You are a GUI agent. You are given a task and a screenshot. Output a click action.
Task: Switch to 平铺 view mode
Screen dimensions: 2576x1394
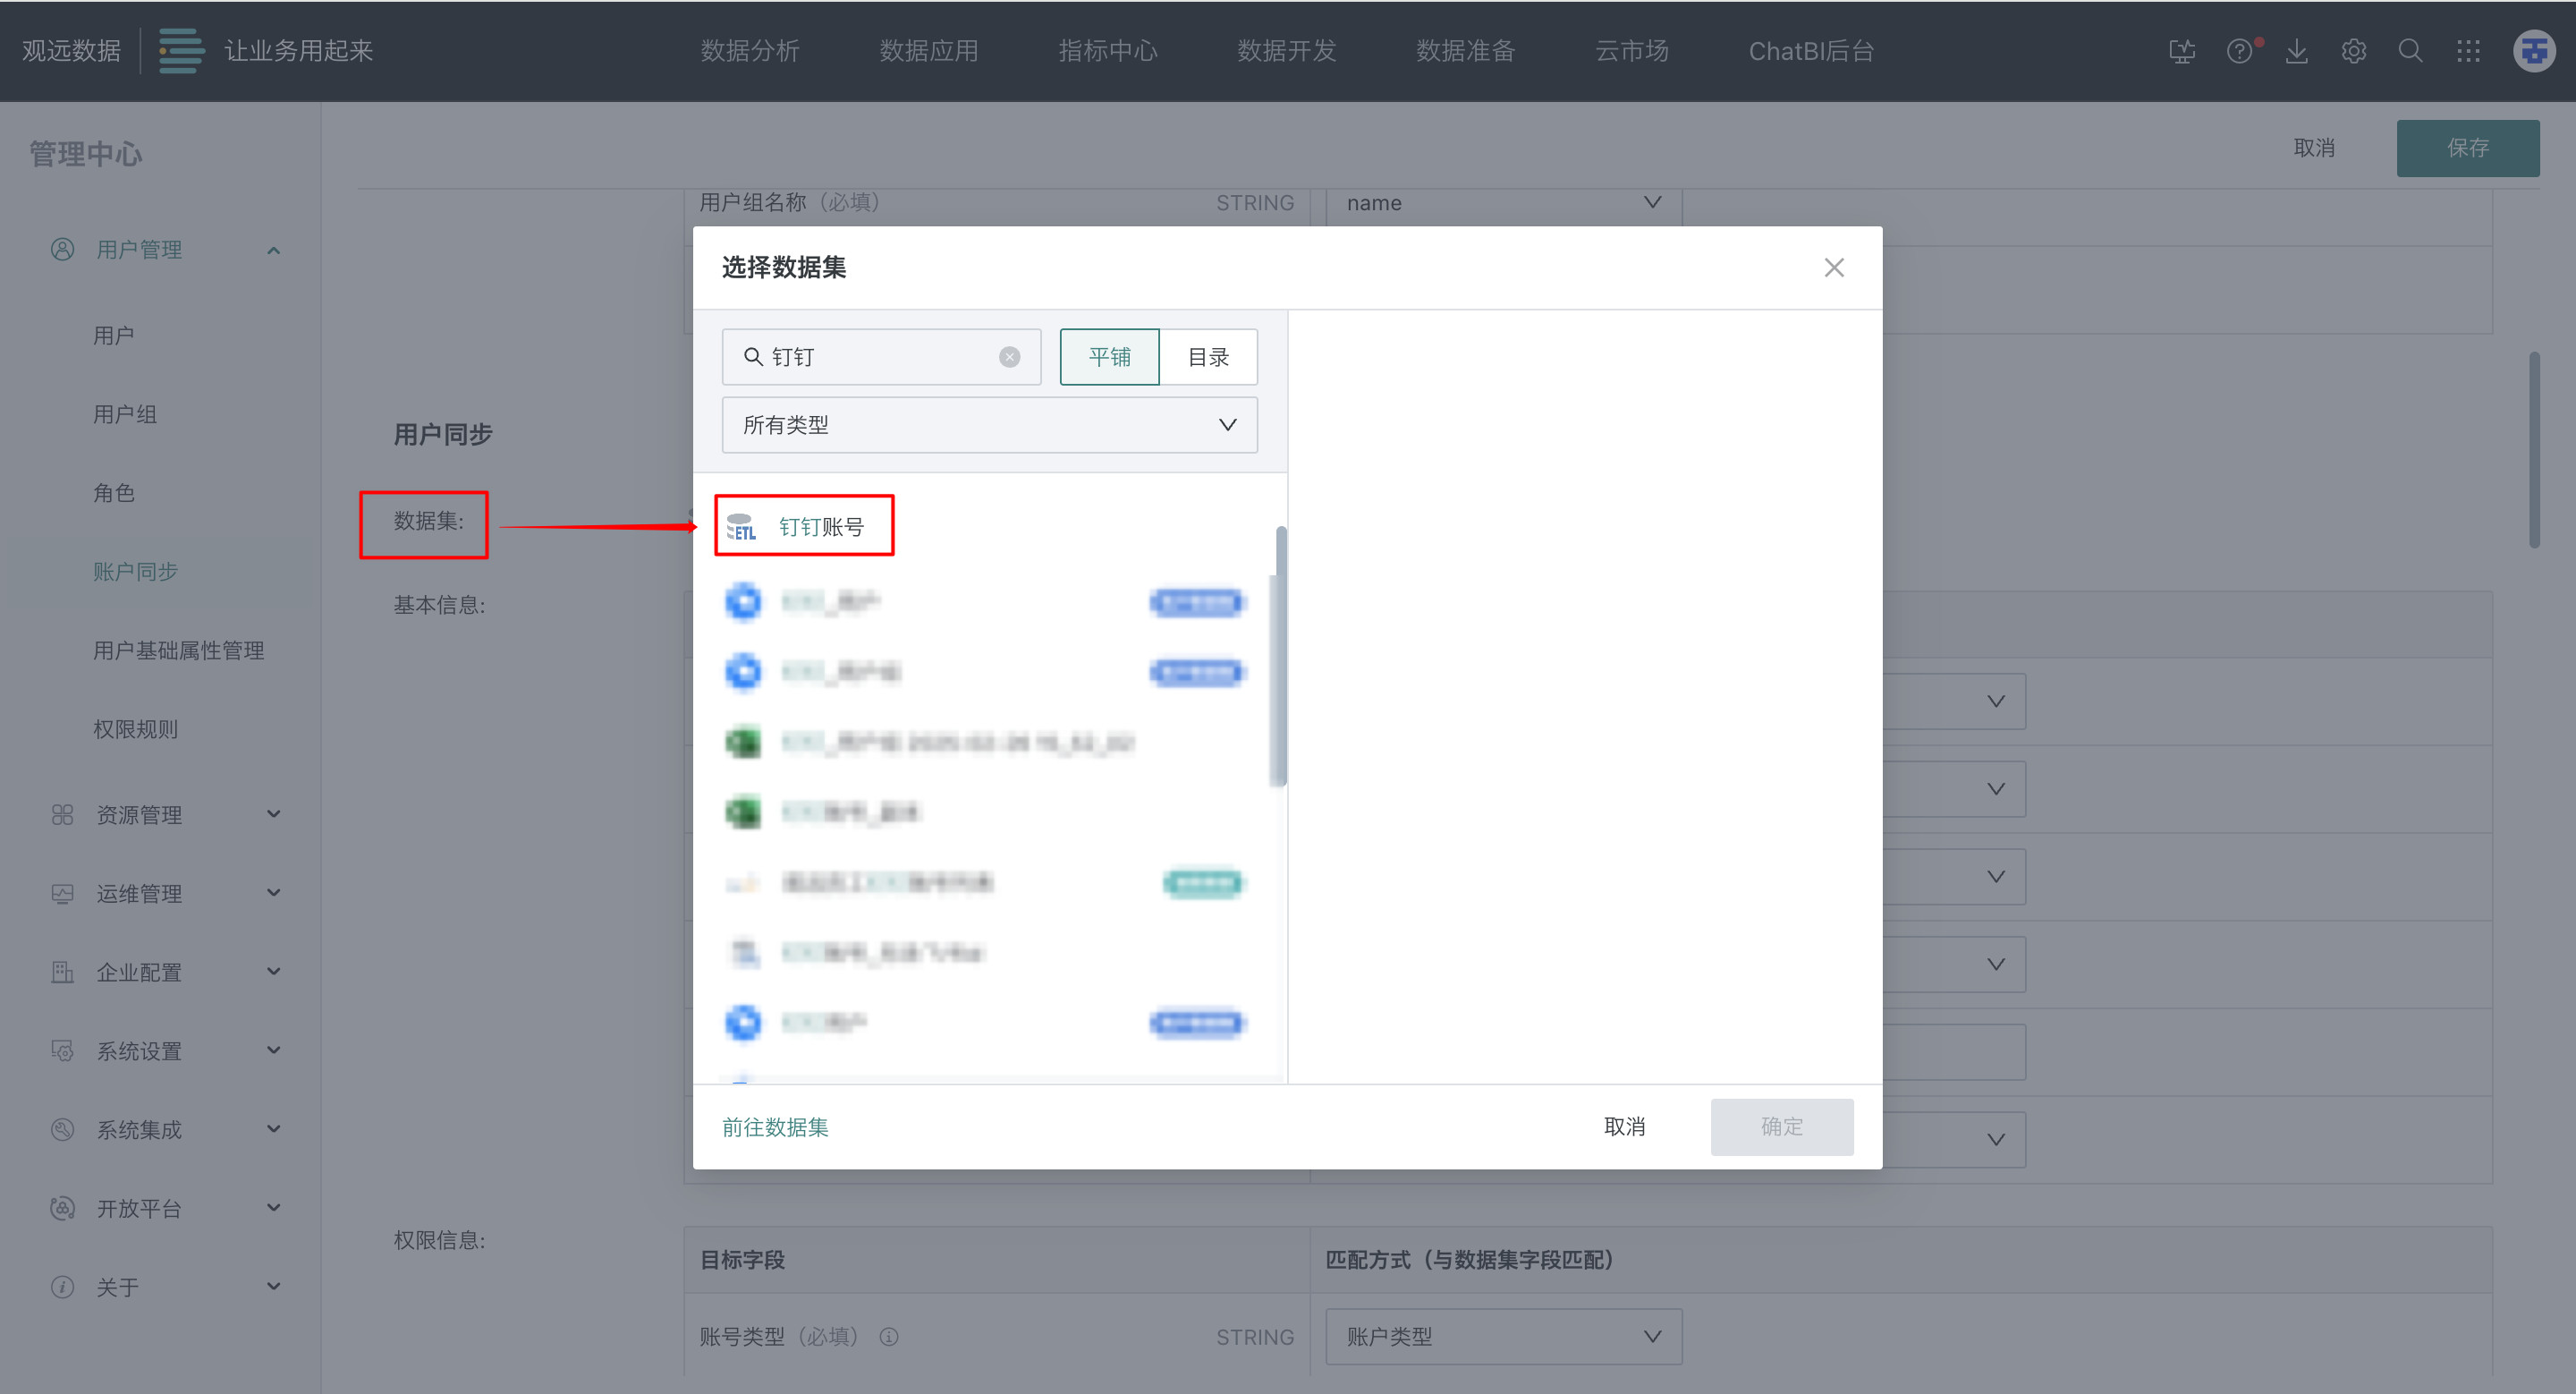(1109, 357)
